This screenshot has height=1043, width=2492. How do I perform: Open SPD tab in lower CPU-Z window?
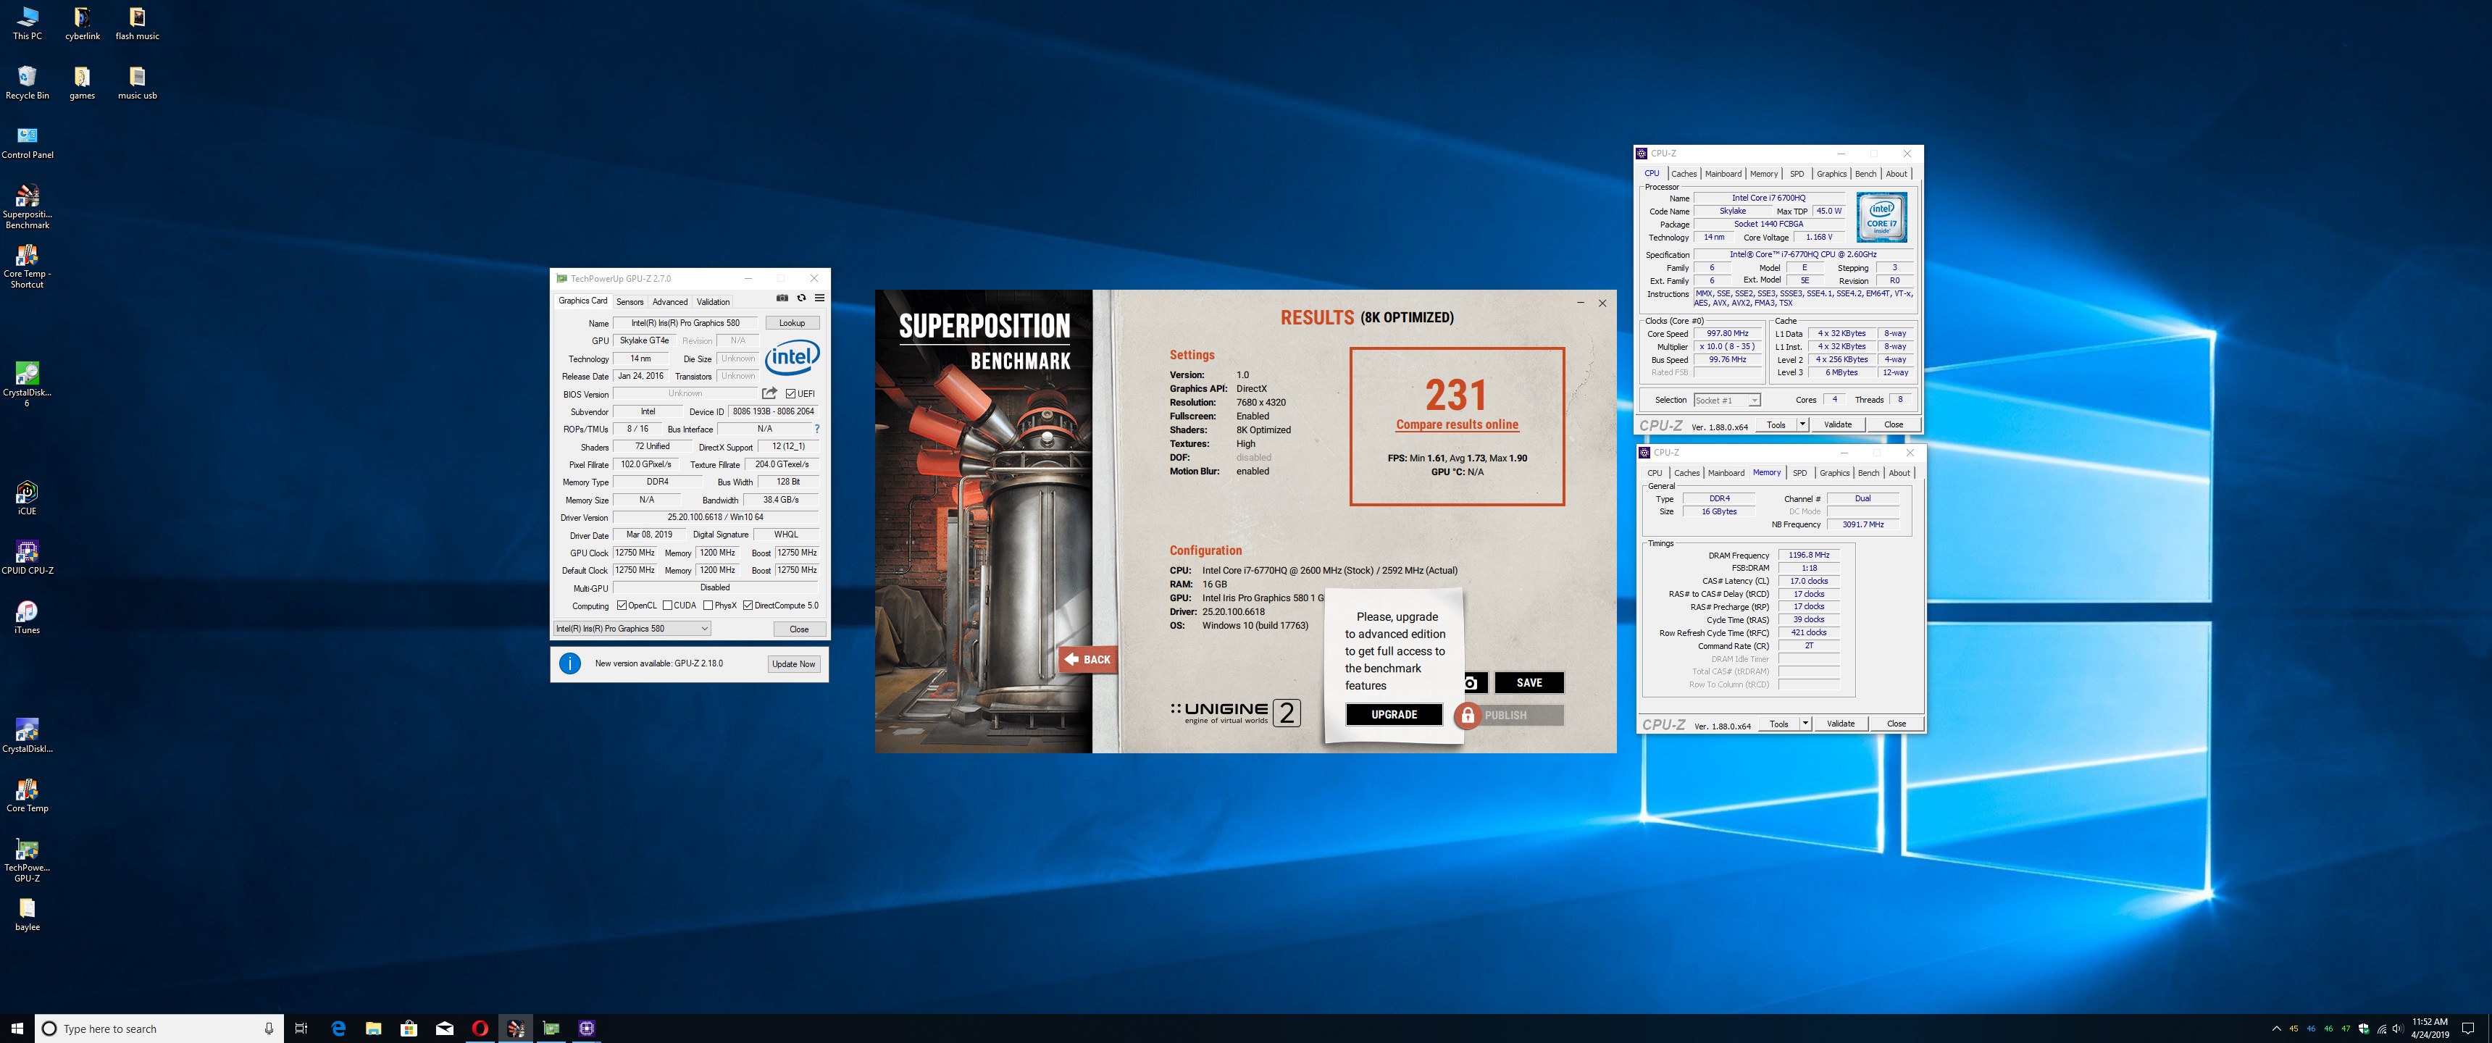click(x=1799, y=473)
